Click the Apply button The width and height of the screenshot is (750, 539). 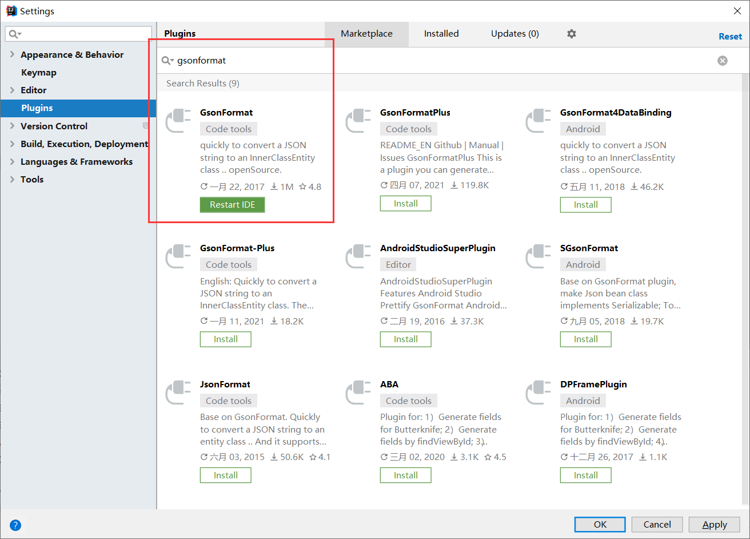(x=715, y=525)
